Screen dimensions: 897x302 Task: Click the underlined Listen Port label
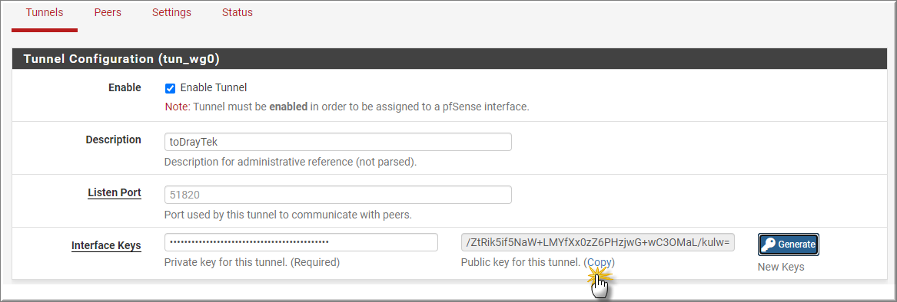115,193
